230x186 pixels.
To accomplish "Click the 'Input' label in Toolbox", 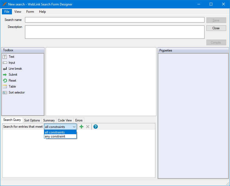I will [x=12, y=63].
